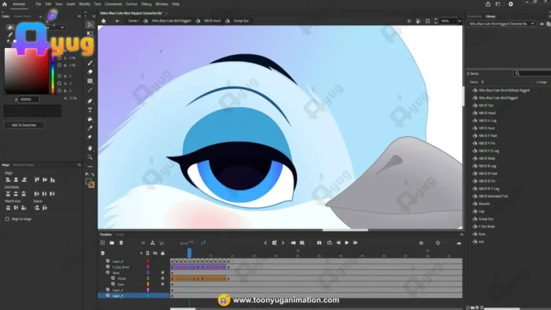Image resolution: width=551 pixels, height=310 pixels.
Task: Play the timeline animation
Action: click(347, 242)
